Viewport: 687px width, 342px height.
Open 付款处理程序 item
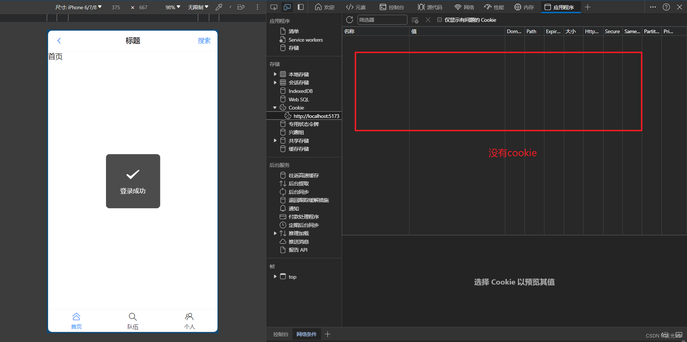304,217
